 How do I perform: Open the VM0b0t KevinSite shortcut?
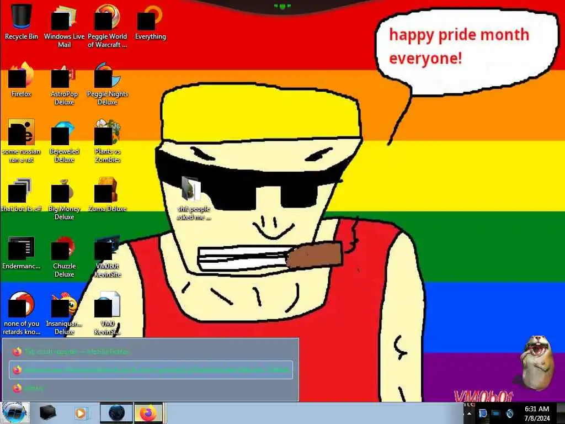pos(108,256)
